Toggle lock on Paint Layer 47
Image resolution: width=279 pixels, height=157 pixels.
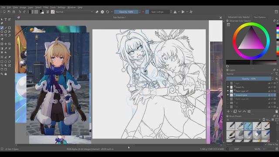pyautogui.click(x=269, y=91)
